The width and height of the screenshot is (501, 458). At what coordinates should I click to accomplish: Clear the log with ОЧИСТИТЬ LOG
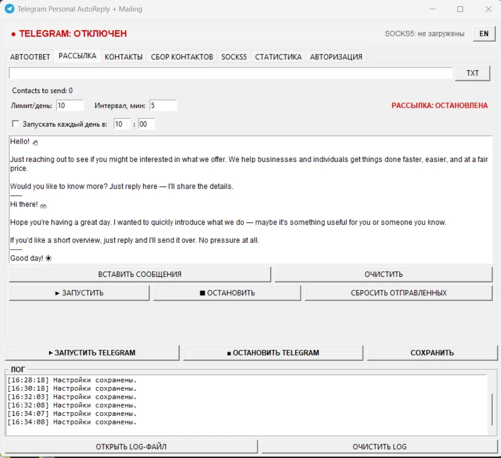tap(380, 447)
